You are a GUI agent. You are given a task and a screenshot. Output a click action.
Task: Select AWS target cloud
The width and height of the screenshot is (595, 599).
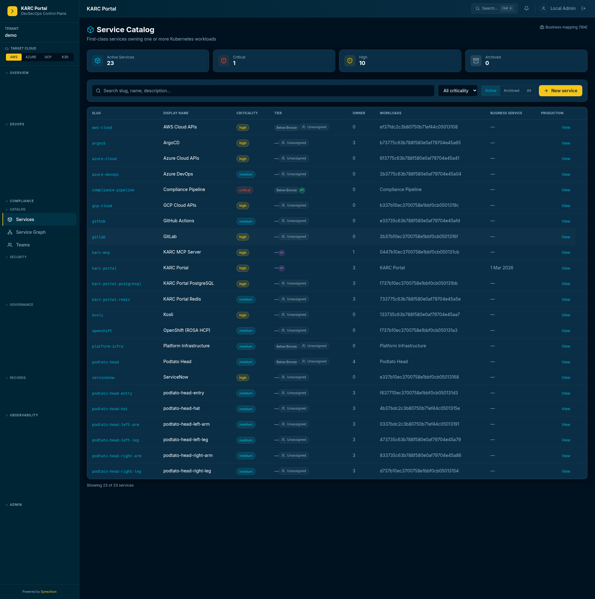[14, 57]
